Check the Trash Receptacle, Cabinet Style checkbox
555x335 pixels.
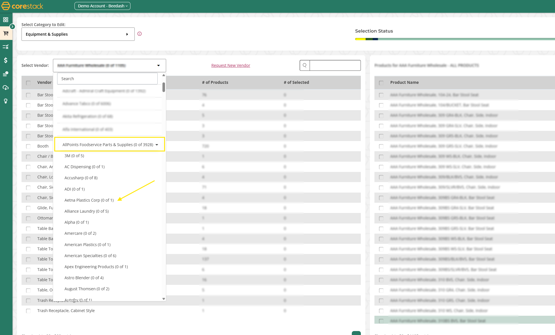pyautogui.click(x=28, y=311)
